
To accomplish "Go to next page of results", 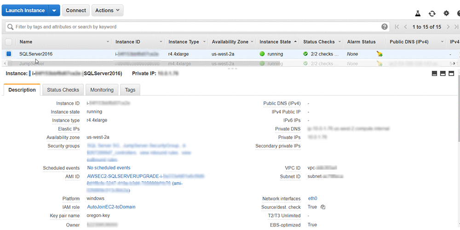I will (x=448, y=27).
